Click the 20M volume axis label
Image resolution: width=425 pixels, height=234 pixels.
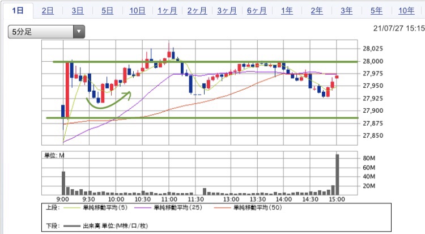point(369,186)
